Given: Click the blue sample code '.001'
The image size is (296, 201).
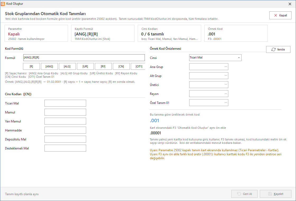Looking at the screenshot, I should pos(154,121).
